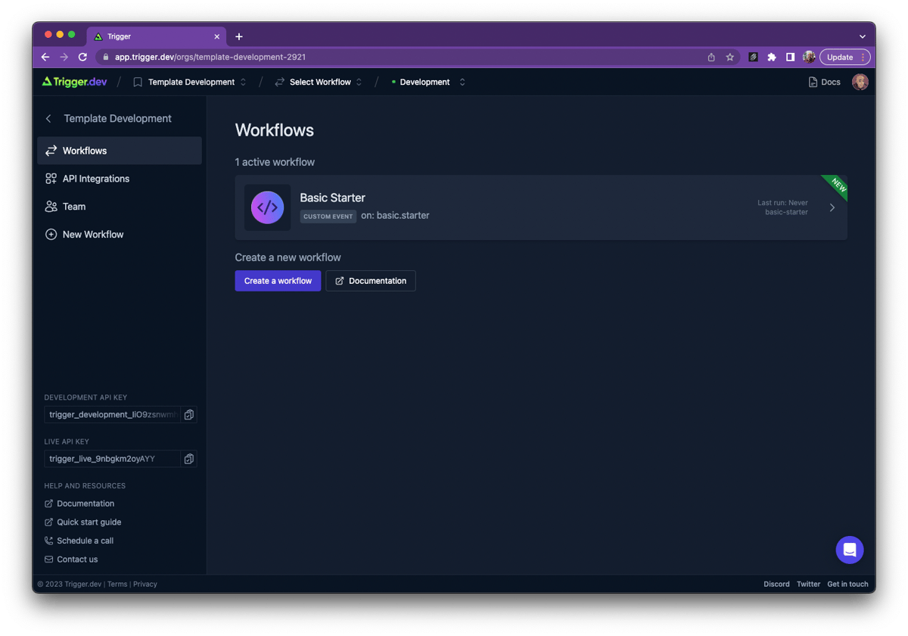
Task: Click the CUSTOM EVENT badge
Action: [328, 217]
